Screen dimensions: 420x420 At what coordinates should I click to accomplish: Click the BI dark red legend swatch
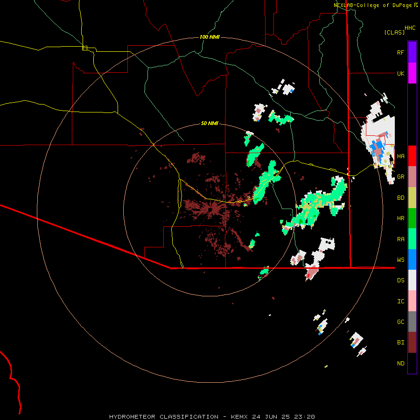[x=412, y=343]
